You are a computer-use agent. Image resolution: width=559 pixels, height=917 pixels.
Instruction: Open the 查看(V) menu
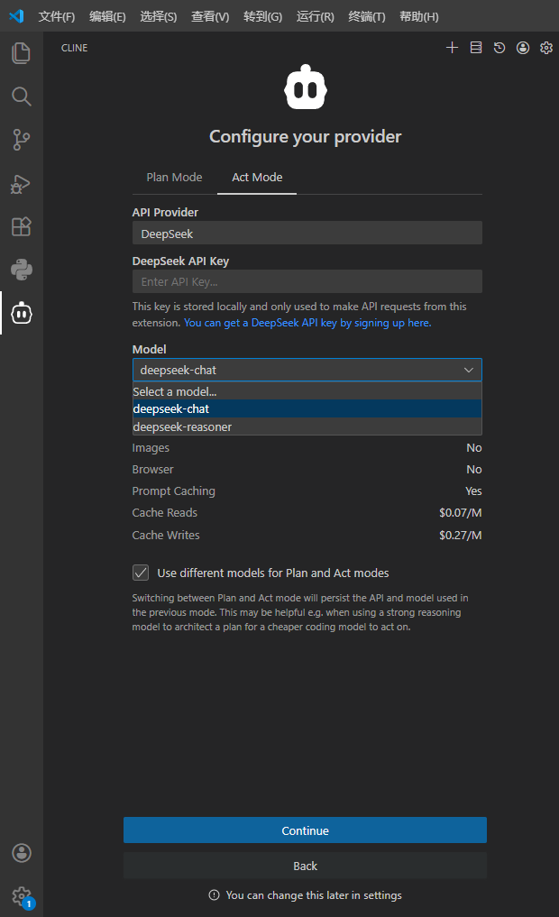point(210,16)
